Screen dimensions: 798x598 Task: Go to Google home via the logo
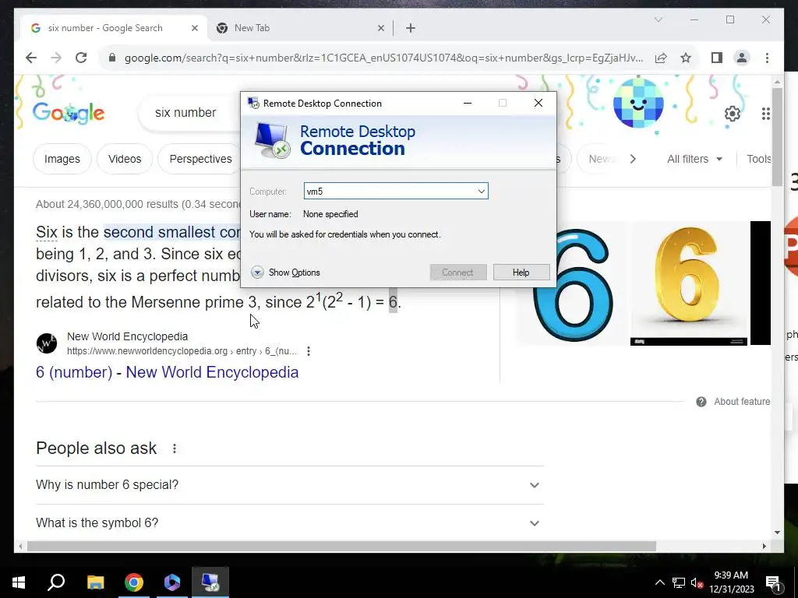pyautogui.click(x=69, y=112)
